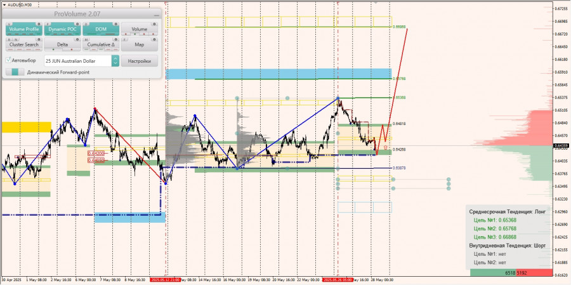Image resolution: width=571 pixels, height=285 pixels.
Task: Click the 0.64200 red price tag
Action: click(x=96, y=154)
